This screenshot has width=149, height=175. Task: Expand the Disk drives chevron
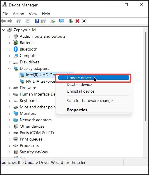[x=10, y=62]
